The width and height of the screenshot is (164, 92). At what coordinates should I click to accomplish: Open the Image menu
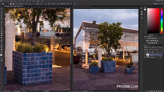(11, 1)
